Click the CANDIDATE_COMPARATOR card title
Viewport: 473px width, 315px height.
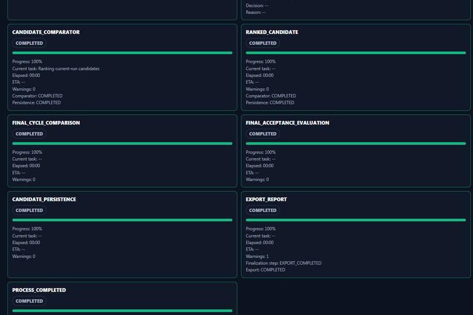(x=46, y=32)
